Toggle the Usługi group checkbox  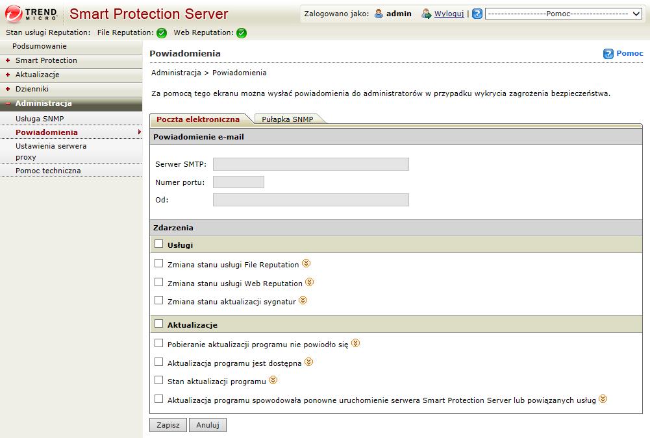point(159,243)
